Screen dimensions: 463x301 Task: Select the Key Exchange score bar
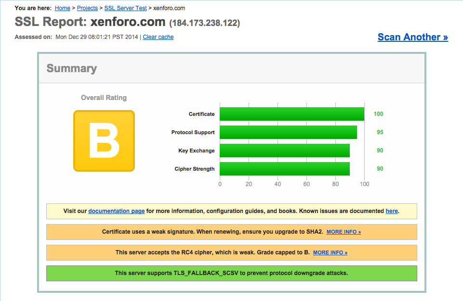tap(284, 150)
